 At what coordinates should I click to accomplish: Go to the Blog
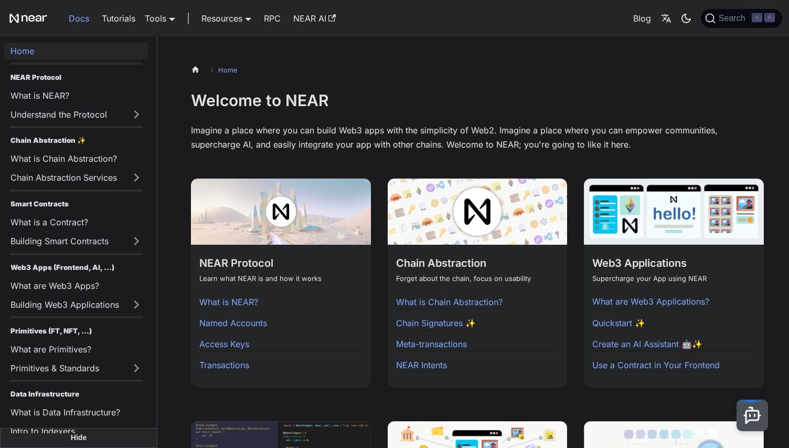pos(642,18)
